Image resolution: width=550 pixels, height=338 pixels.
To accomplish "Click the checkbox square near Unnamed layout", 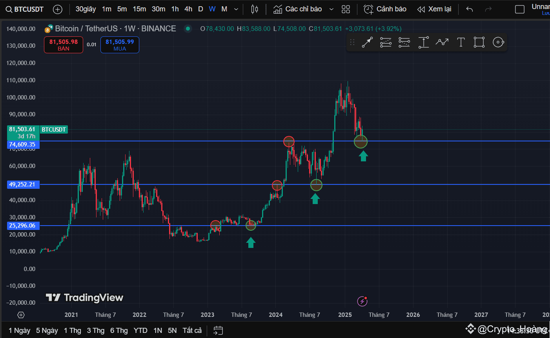I will (519, 9).
